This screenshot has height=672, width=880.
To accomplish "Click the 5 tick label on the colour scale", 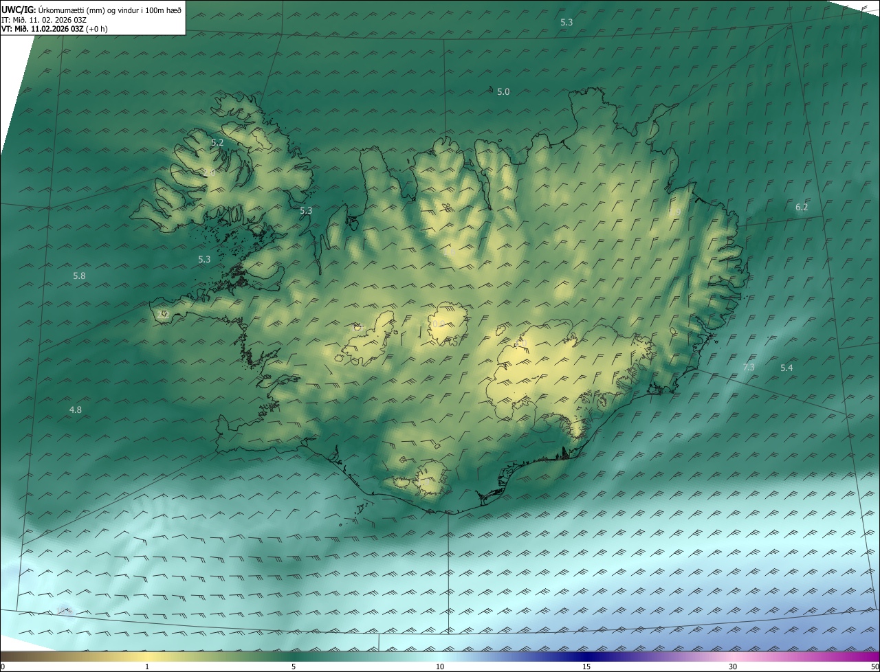I will (x=294, y=667).
